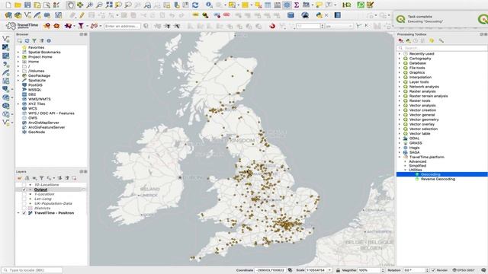Toggle the Processing Toolbox gear icon
Screen dimensions: 488x274
[x=287, y=5]
